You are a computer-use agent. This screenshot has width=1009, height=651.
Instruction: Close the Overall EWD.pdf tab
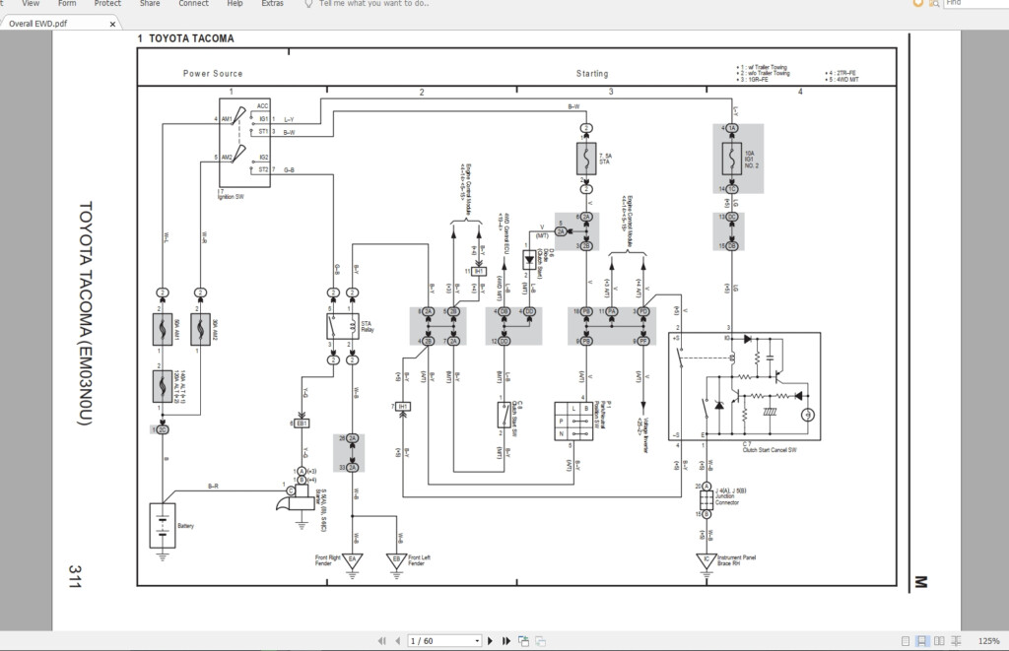point(112,24)
